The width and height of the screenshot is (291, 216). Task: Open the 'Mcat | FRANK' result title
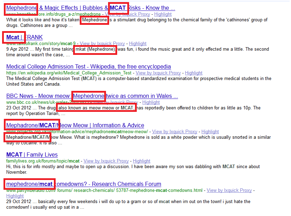(x=24, y=37)
